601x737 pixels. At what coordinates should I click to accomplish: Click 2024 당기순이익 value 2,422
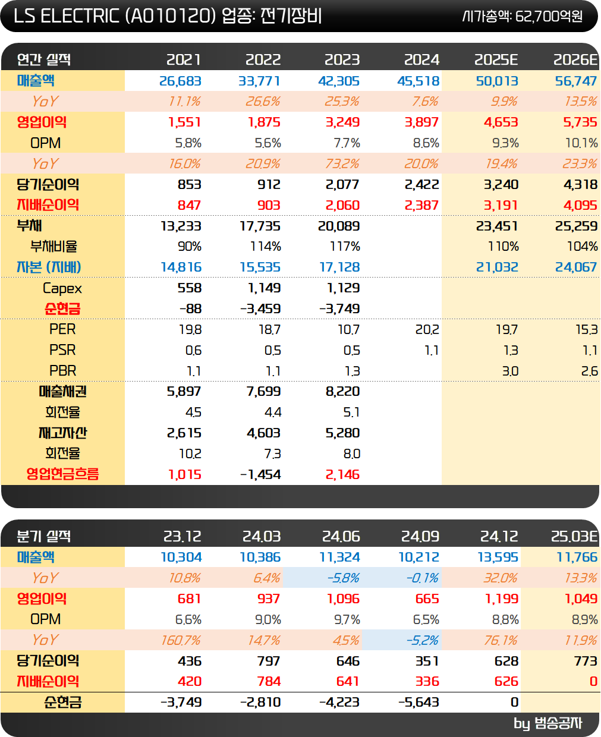(x=421, y=185)
